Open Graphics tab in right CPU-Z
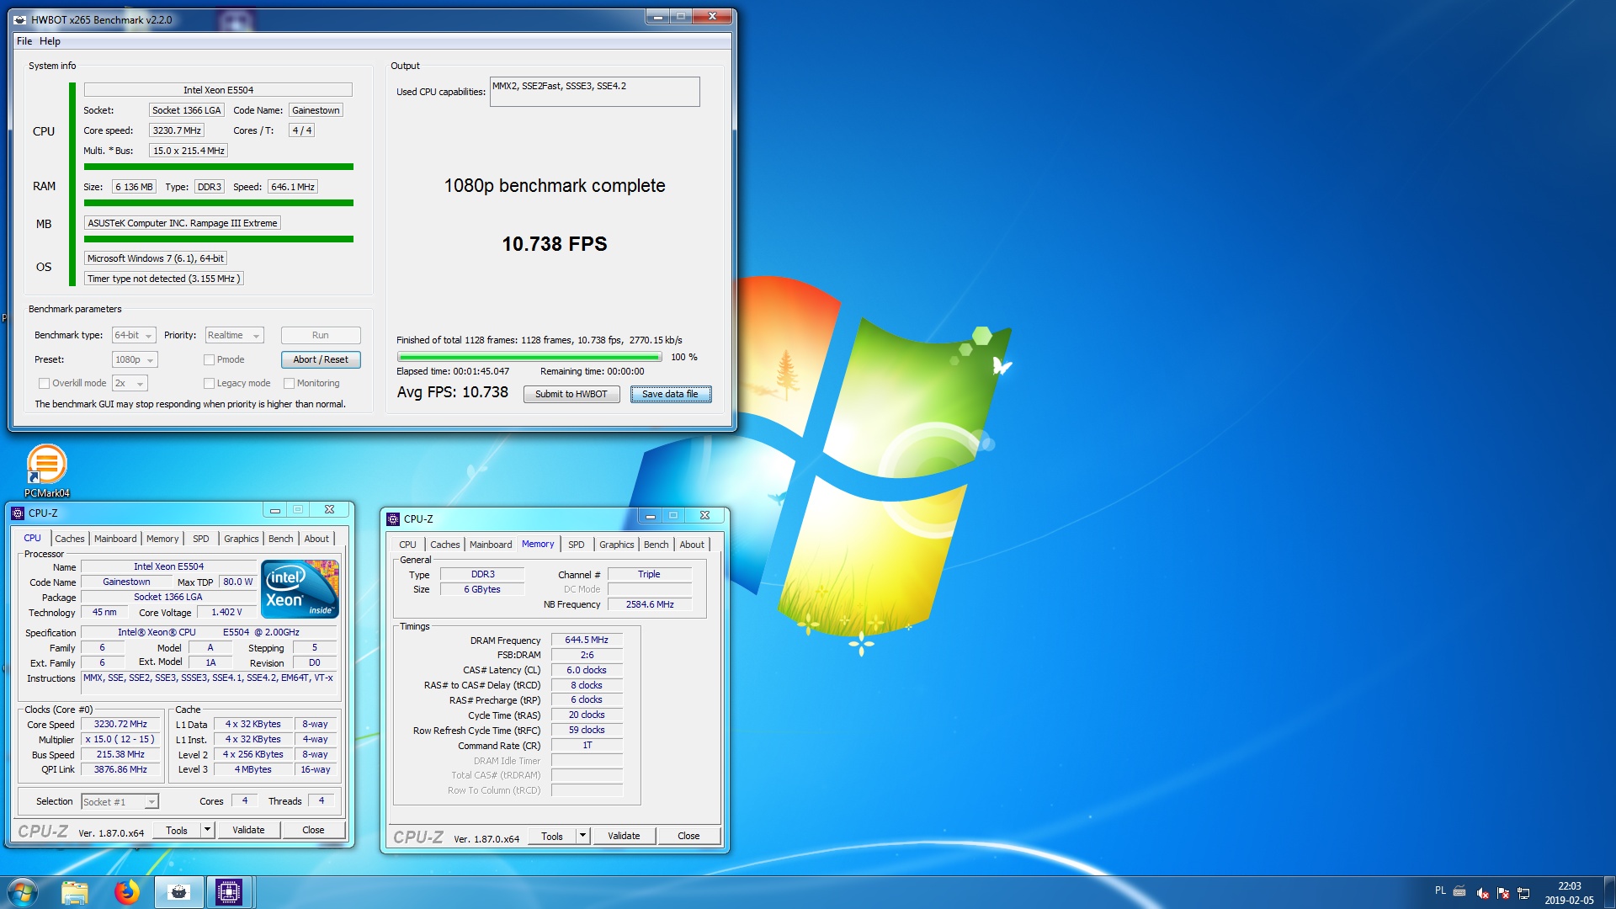 click(x=617, y=545)
